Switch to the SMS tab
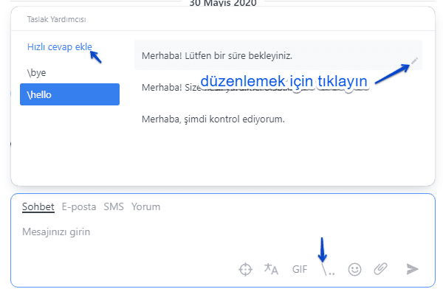This screenshot has height=289, width=443. [114, 207]
